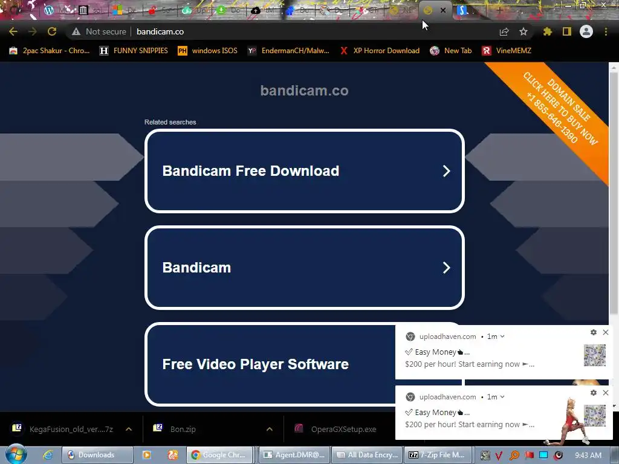The height and width of the screenshot is (464, 619).
Task: Switch to the Microsoft logo tab
Action: coord(117,10)
